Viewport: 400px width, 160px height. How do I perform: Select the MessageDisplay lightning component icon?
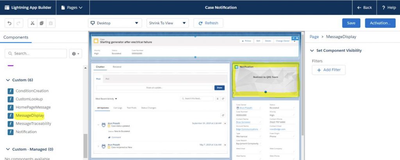pos(11,116)
